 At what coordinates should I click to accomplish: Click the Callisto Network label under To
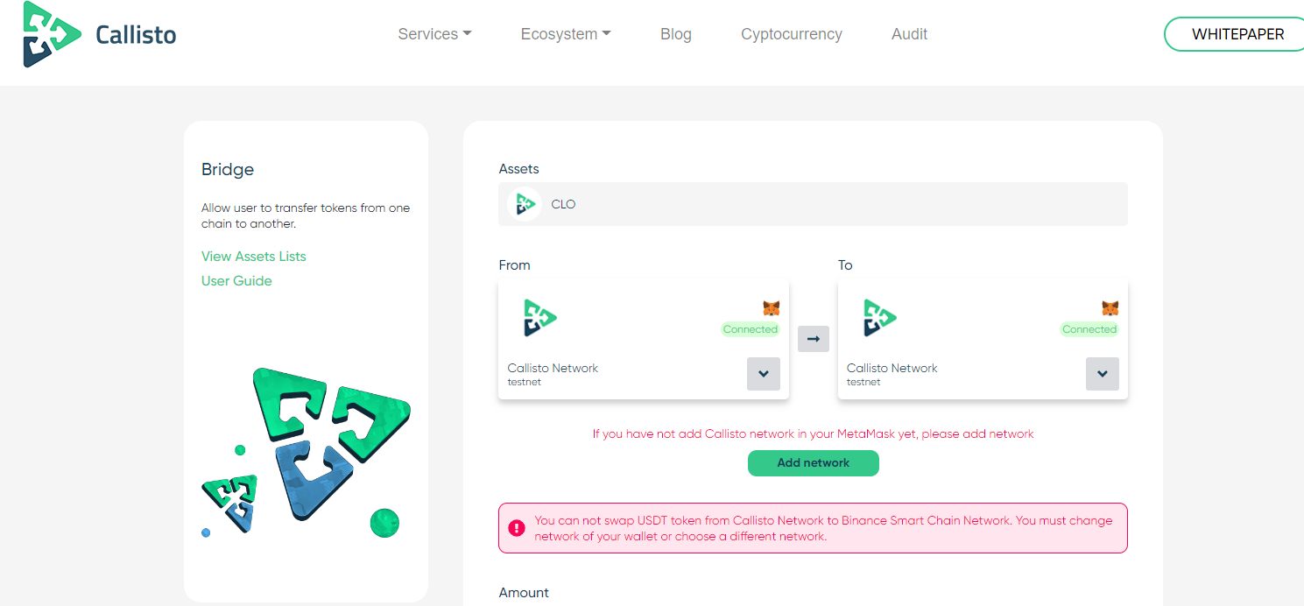click(x=892, y=368)
